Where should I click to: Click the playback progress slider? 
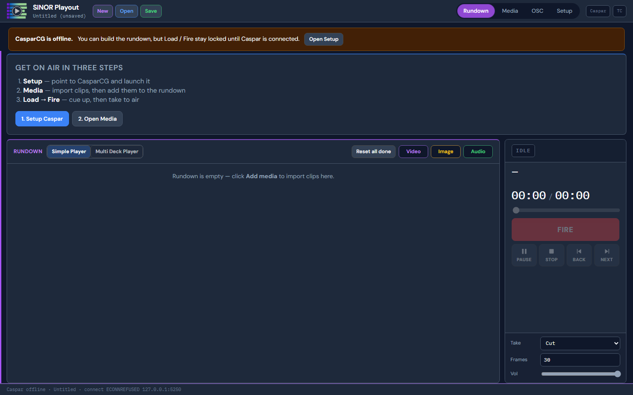pos(566,210)
